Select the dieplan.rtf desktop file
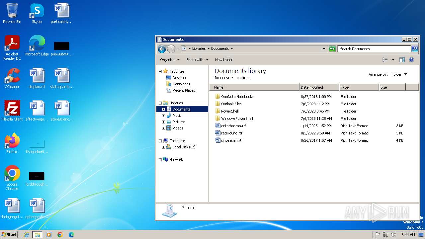 click(x=37, y=78)
